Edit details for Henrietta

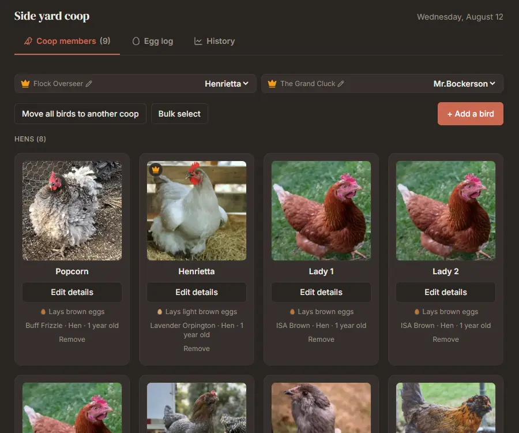197,292
